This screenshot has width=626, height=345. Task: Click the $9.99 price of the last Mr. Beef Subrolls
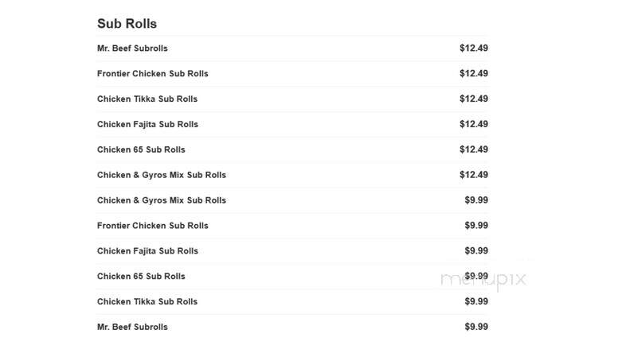pyautogui.click(x=476, y=327)
